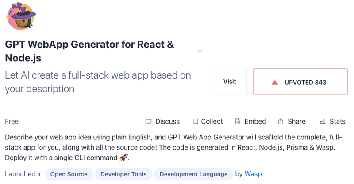Click the red upvote triangle icon
This screenshot has width=354, height=184.
275,83
